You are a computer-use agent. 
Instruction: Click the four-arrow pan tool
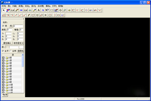coord(60,10)
